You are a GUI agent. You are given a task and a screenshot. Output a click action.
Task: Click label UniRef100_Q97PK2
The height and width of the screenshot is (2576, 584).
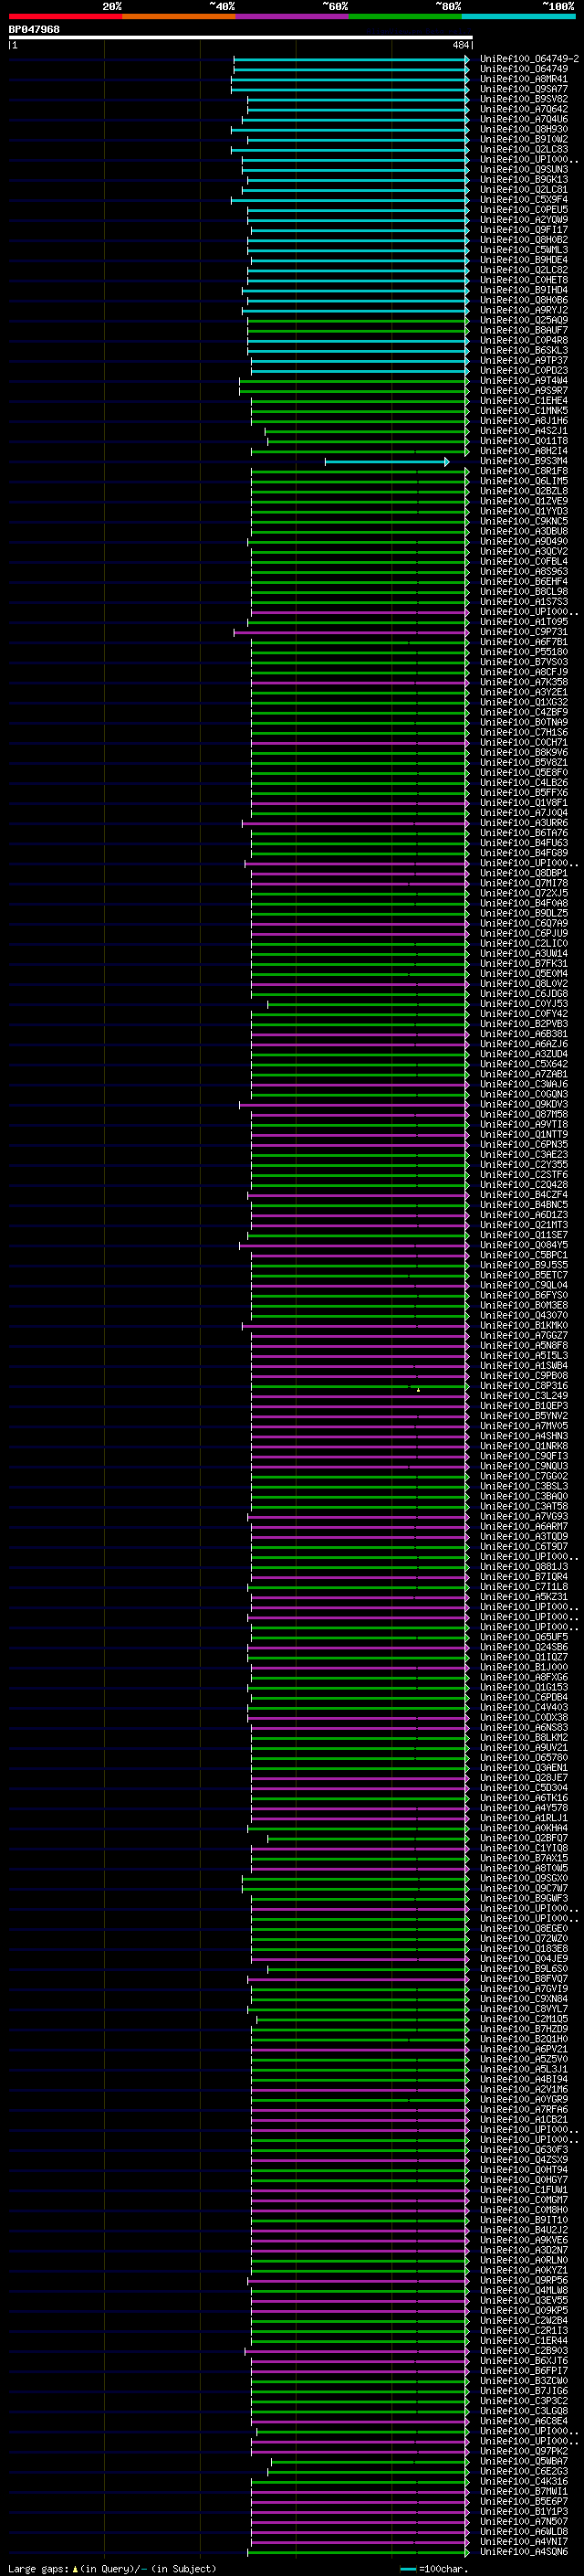pos(524,2451)
